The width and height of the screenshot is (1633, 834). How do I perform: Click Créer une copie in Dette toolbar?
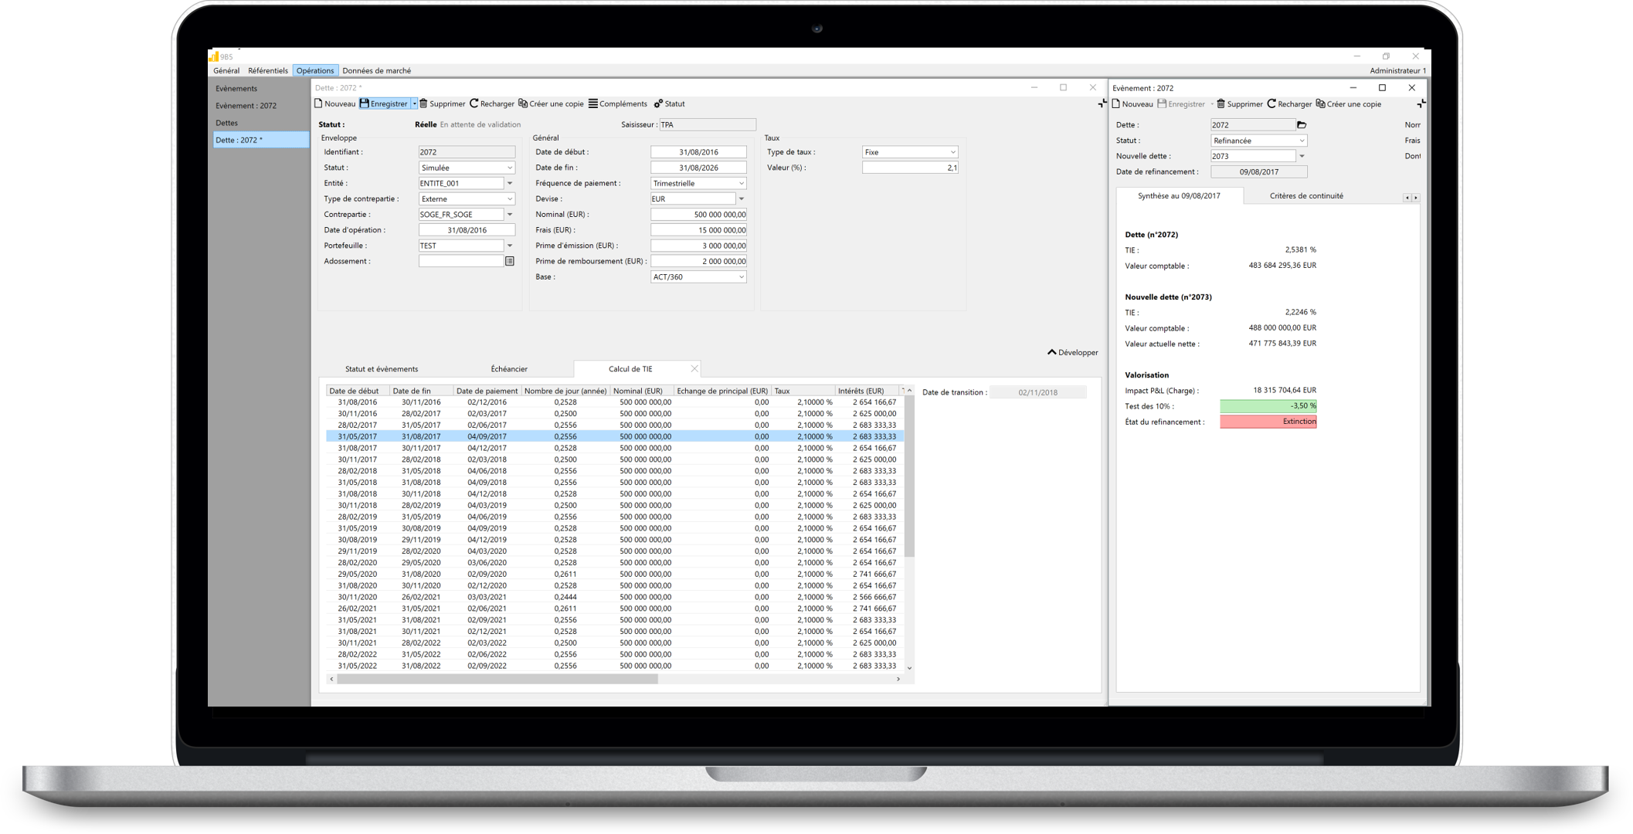pos(551,103)
